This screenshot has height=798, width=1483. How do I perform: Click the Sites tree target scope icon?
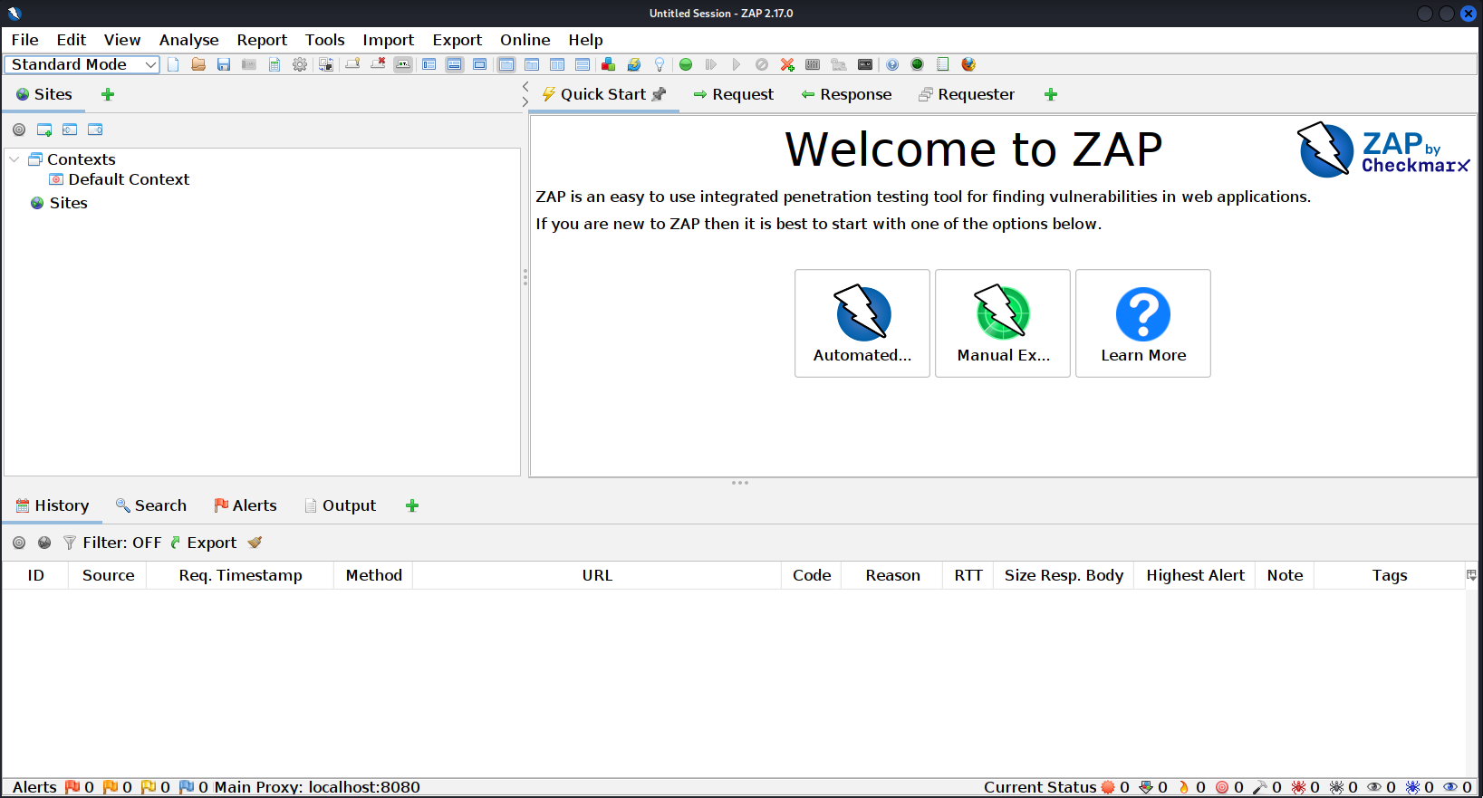[x=19, y=130]
